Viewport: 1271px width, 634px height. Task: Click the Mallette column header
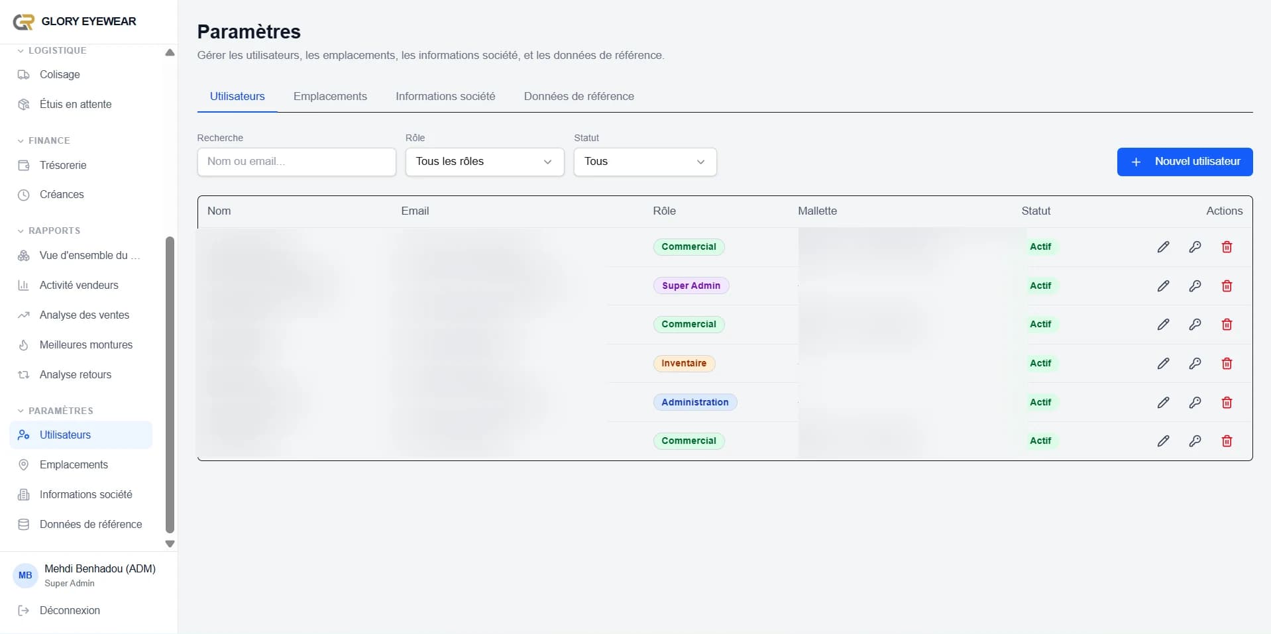point(817,211)
